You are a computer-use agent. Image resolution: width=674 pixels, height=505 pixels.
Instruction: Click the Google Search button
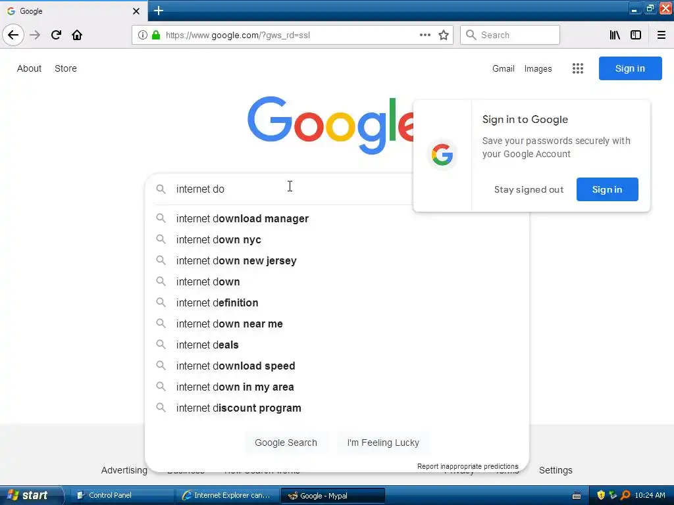(286, 443)
